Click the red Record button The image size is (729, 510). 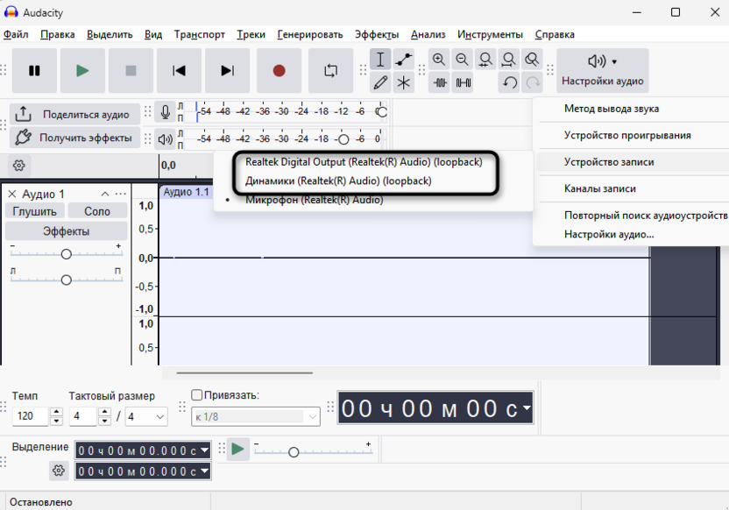(280, 71)
